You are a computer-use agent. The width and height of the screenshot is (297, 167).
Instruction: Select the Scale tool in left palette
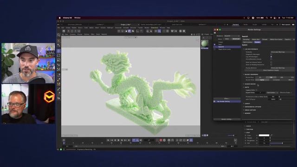[x=59, y=60]
